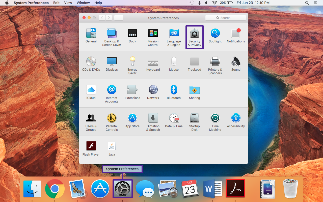Open Microsoft Word from the Dock
Image resolution: width=323 pixels, height=202 pixels.
click(x=213, y=189)
